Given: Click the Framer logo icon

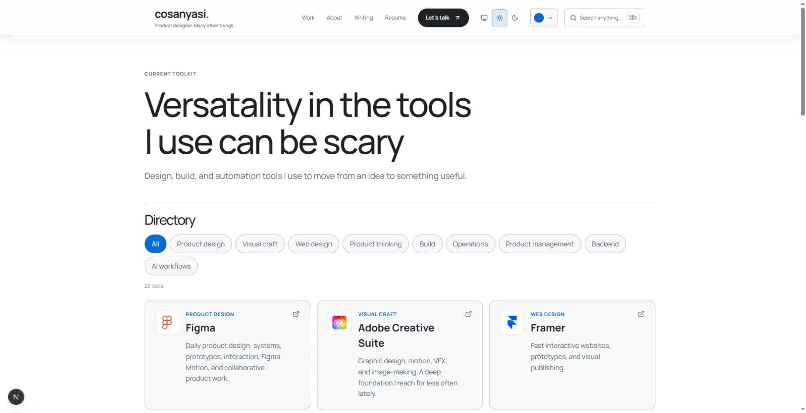Looking at the screenshot, I should [512, 322].
